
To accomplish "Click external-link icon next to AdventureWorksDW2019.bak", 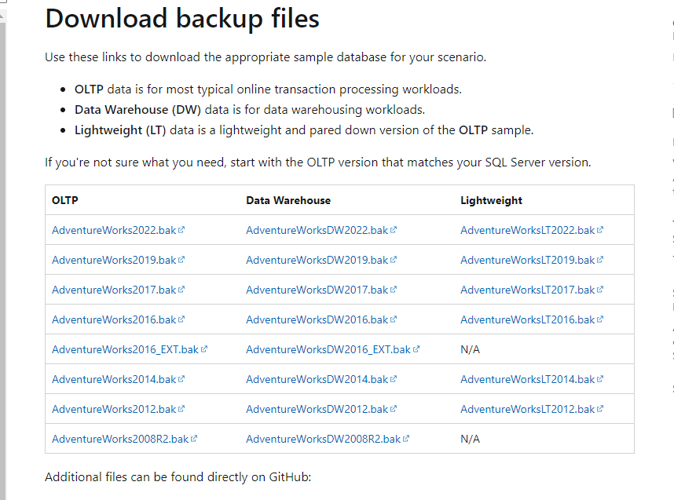I will pos(394,260).
